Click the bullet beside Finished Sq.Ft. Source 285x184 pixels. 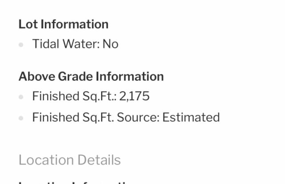coord(21,118)
